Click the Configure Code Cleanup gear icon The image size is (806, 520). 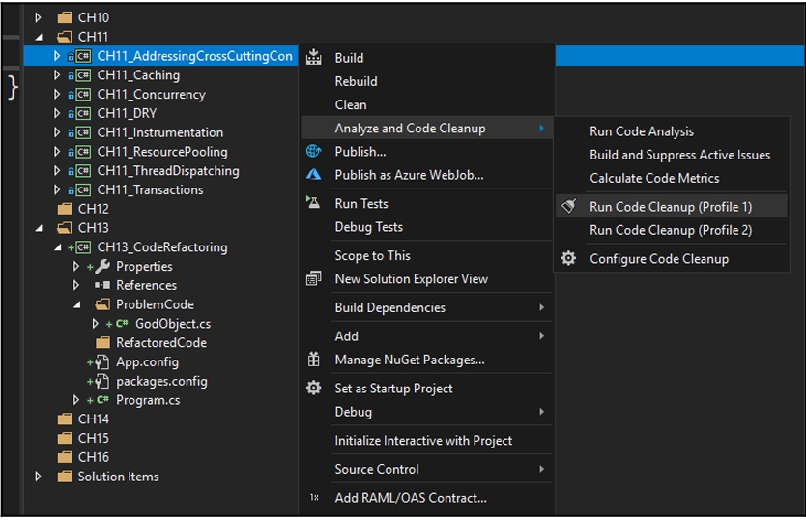[569, 258]
